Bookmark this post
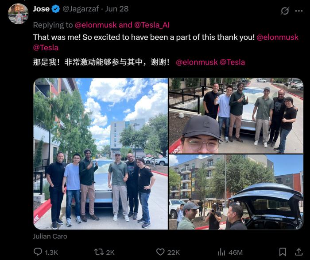The image size is (310, 260). [283, 252]
